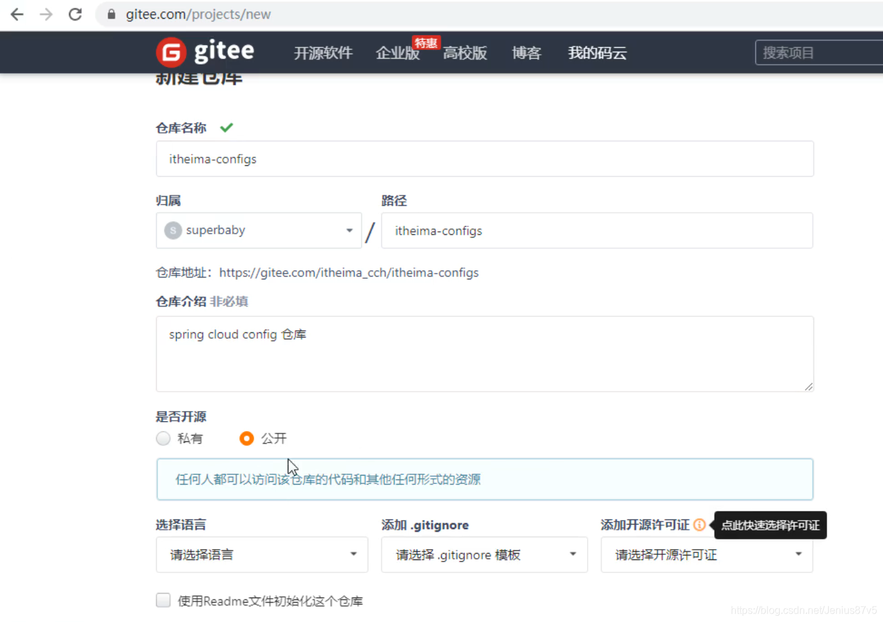Click the gitee wordmark text
Screen dimensions: 883x622
click(224, 51)
